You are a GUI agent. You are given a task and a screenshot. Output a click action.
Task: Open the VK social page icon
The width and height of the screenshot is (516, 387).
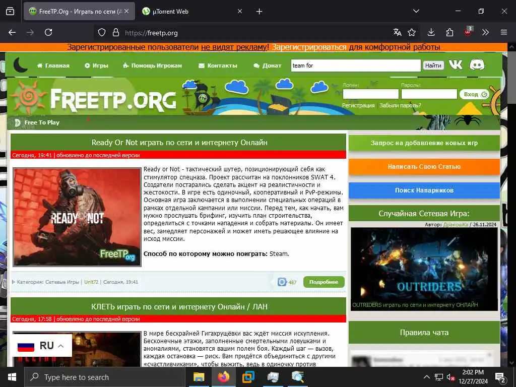(456, 64)
